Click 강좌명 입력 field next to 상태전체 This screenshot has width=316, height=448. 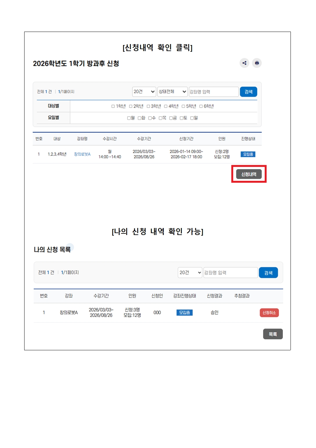(213, 92)
